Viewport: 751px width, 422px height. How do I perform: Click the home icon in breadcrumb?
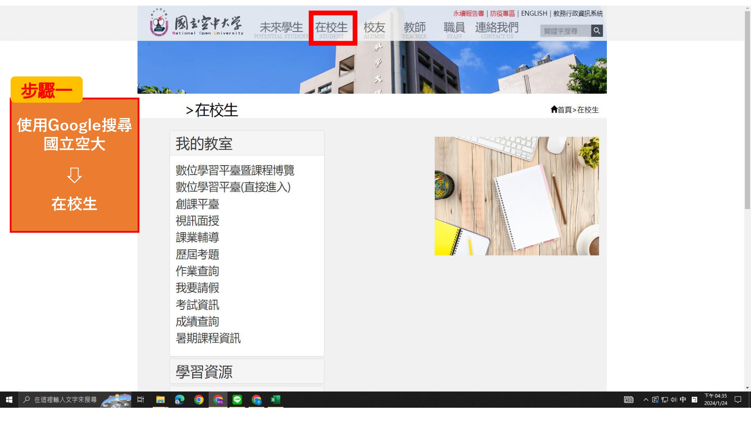point(554,109)
